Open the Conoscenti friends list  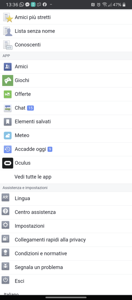66,45
